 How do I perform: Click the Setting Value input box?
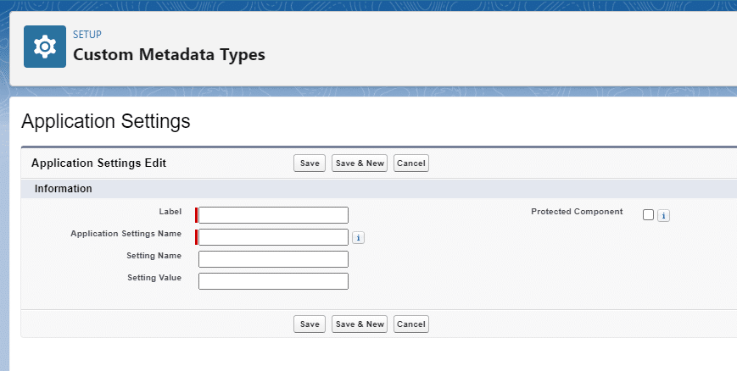pos(273,281)
